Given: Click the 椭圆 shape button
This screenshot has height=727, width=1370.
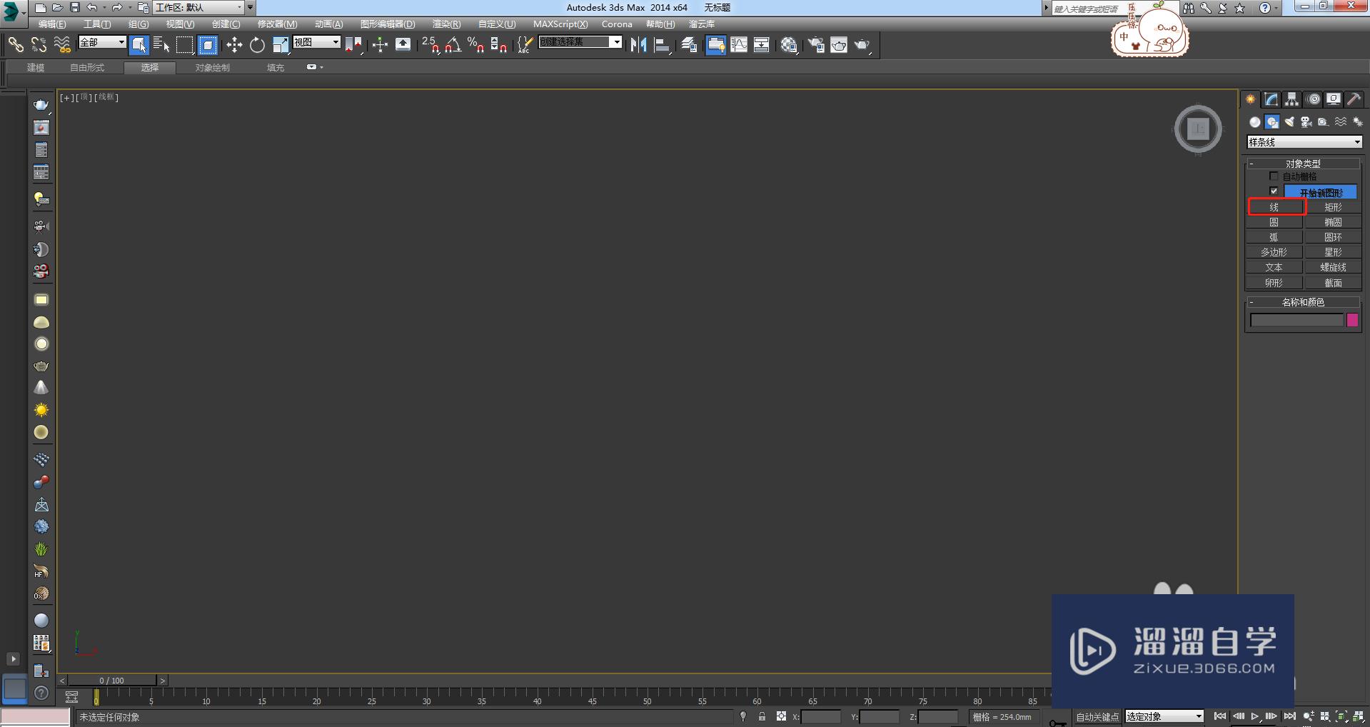Looking at the screenshot, I should coord(1333,222).
